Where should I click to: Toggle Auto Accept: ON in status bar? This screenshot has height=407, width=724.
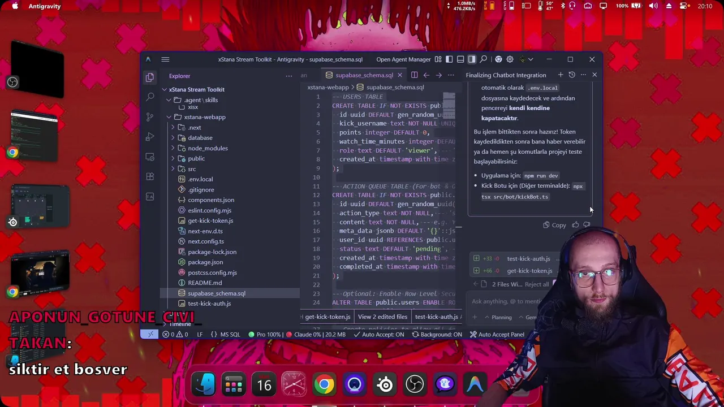tap(378, 335)
